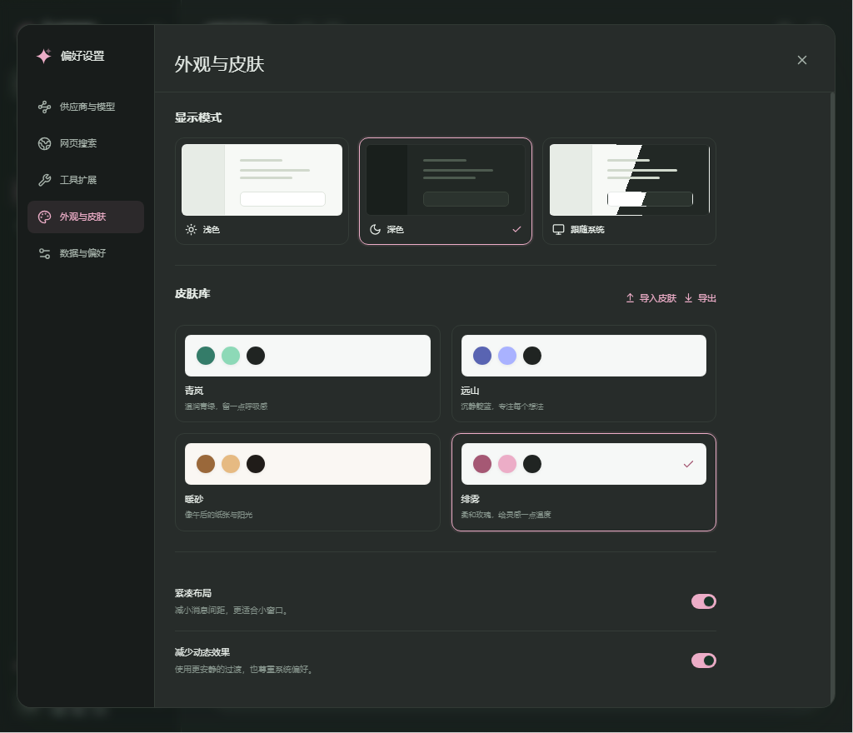Click the 外观与皮肤 palette icon
The width and height of the screenshot is (853, 733).
(45, 217)
